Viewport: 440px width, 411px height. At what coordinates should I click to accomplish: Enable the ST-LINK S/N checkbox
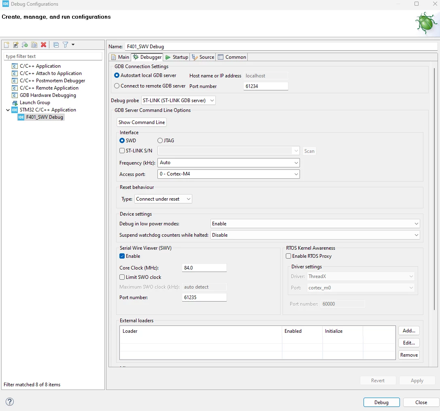point(122,151)
